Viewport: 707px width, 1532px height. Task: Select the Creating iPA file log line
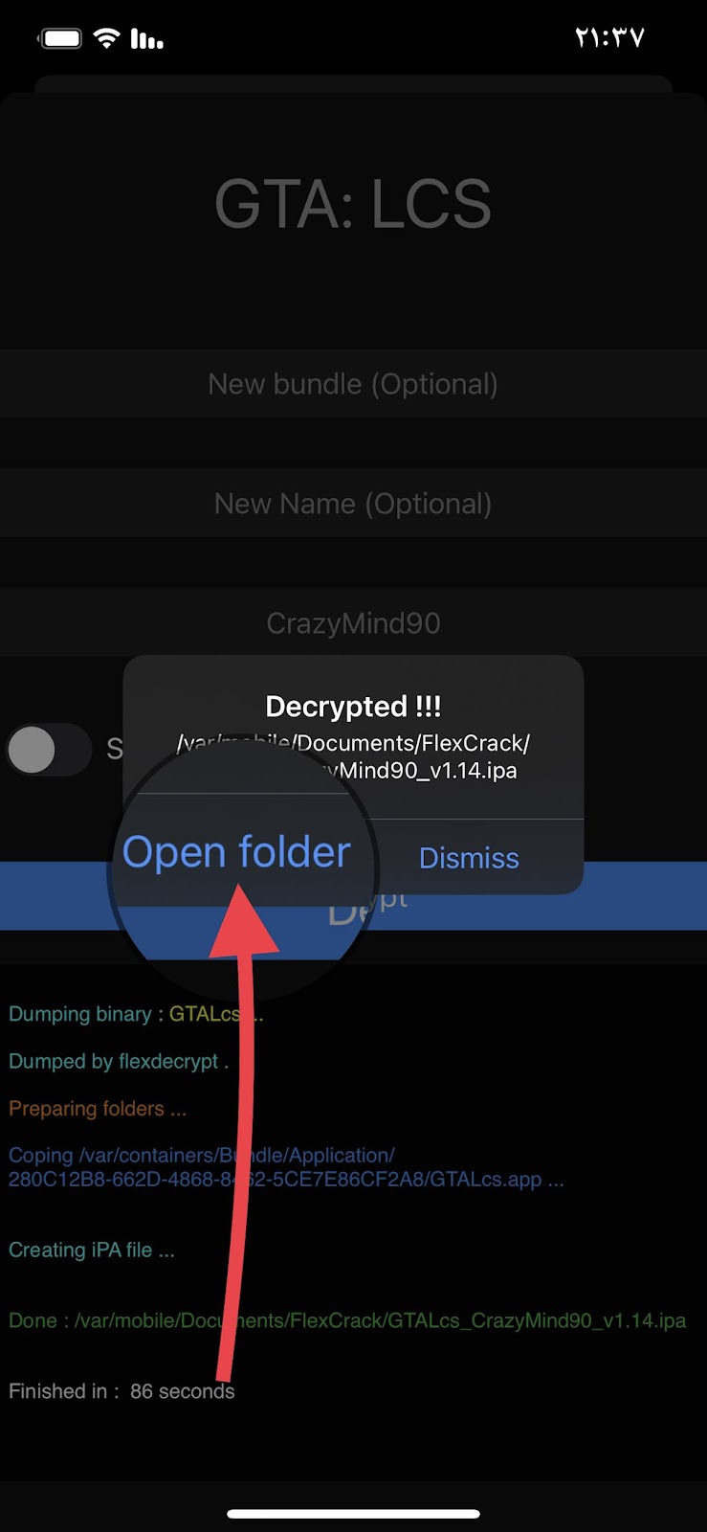(x=92, y=1250)
